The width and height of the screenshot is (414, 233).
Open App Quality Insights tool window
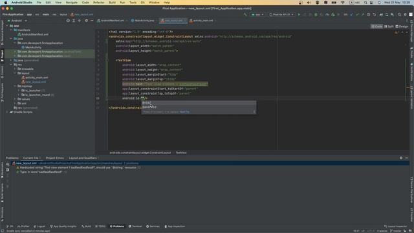[63, 227]
